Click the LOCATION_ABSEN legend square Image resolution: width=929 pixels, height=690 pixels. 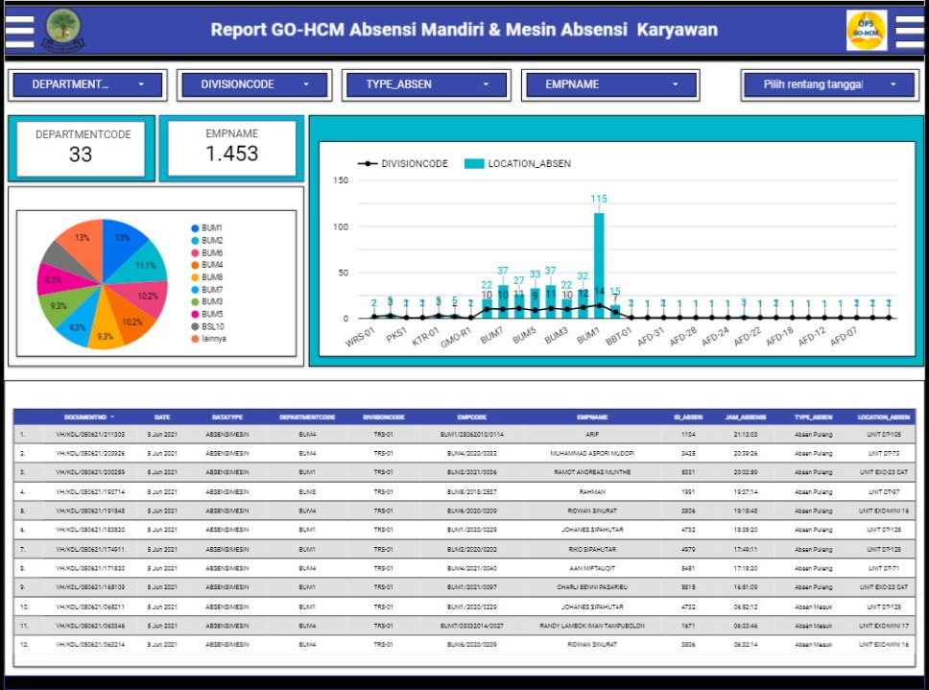(x=474, y=164)
